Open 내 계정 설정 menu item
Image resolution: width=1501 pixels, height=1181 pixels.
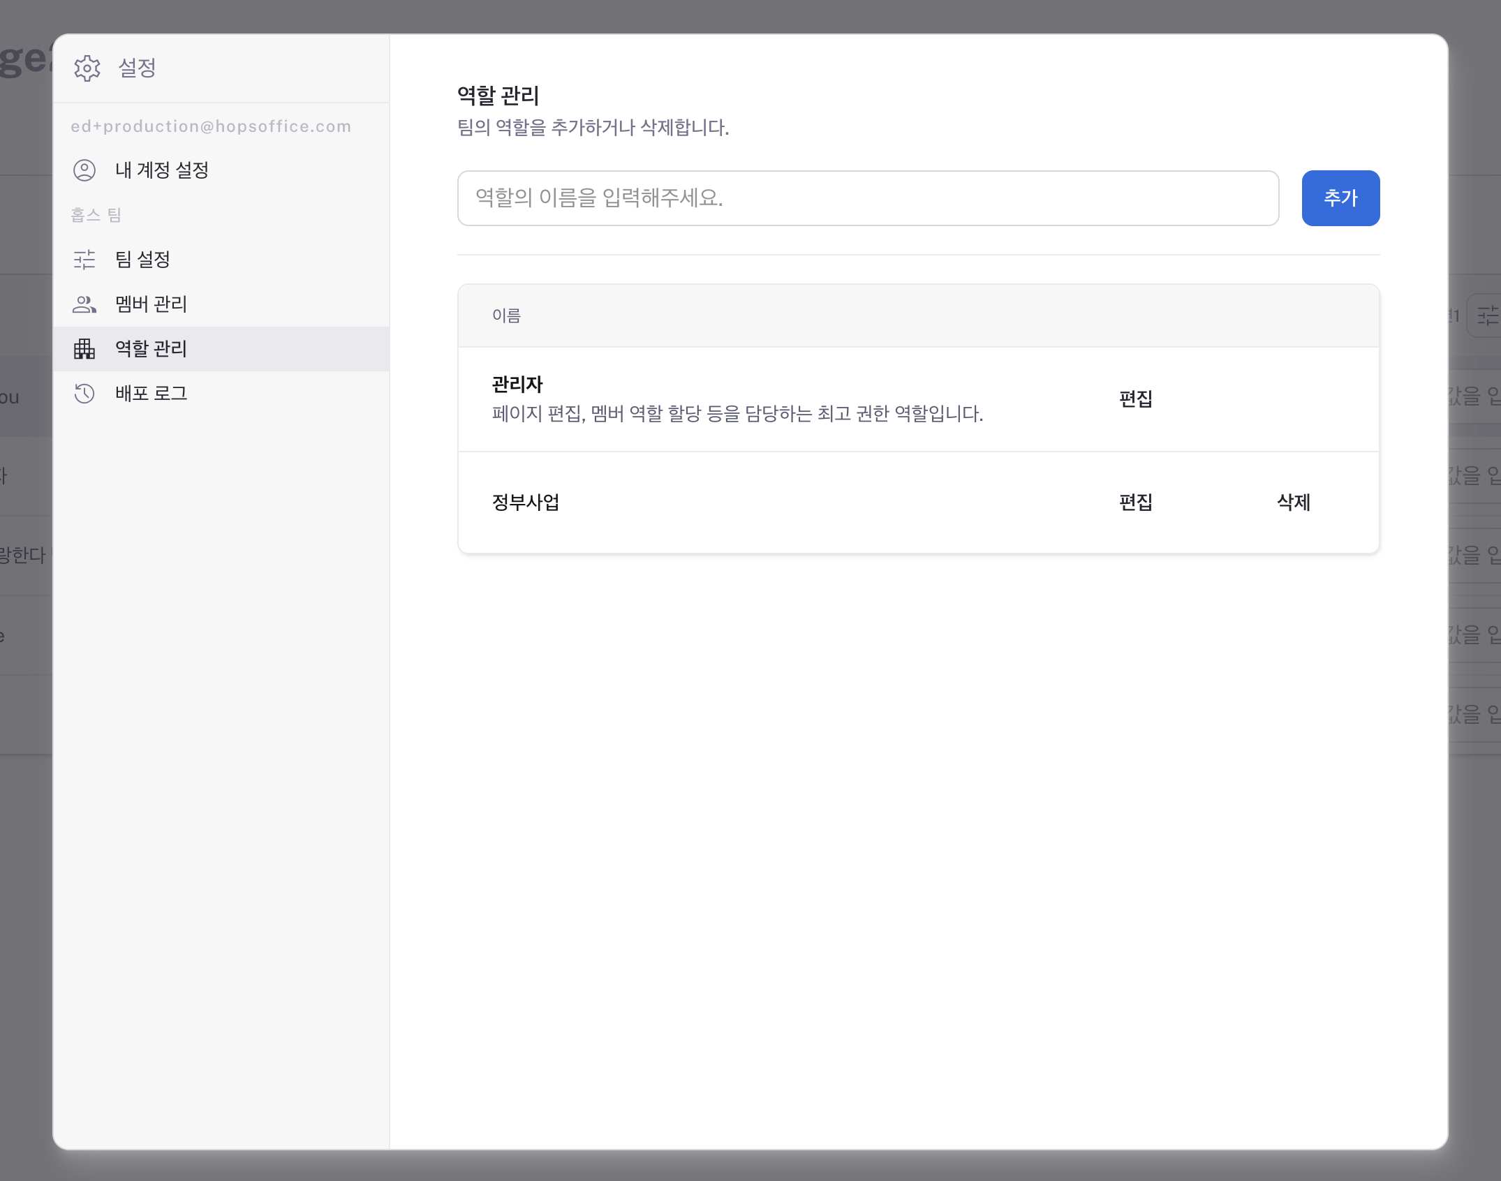click(221, 170)
